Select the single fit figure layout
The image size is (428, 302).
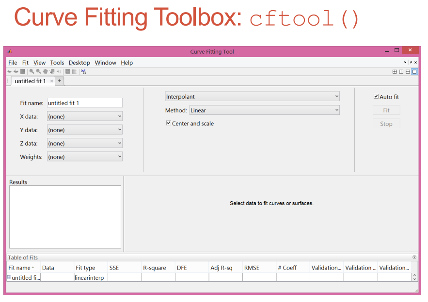pyautogui.click(x=414, y=72)
